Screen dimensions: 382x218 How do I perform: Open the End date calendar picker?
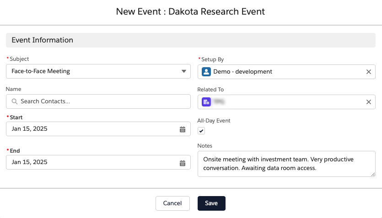[183, 163]
